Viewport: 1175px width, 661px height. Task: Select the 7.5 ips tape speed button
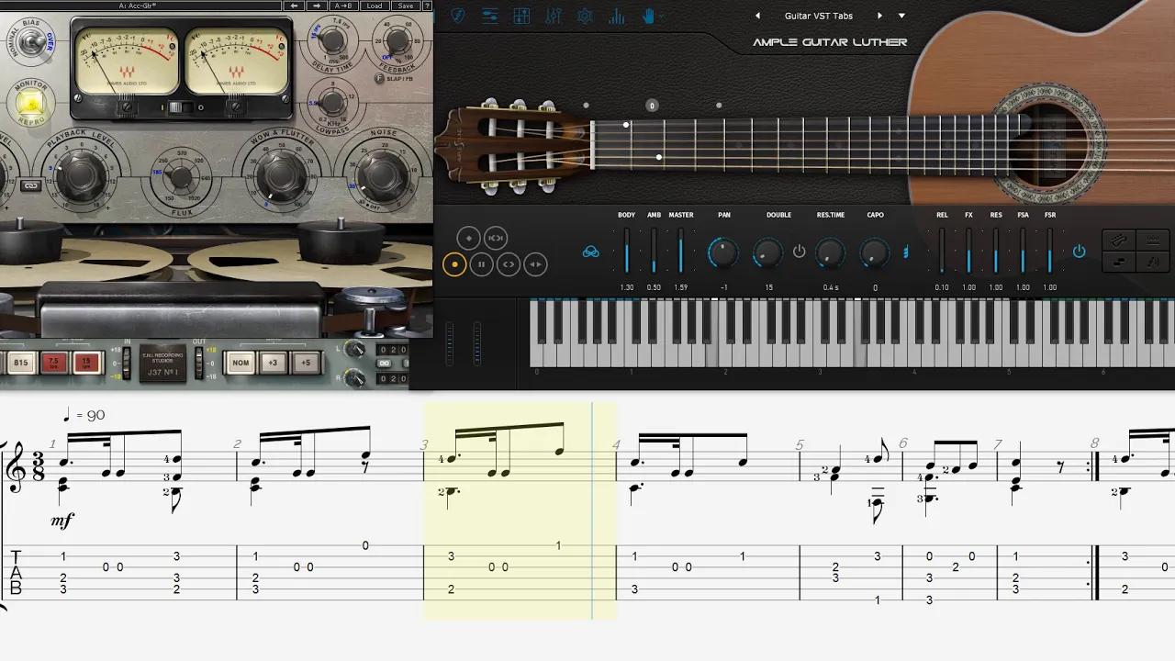point(54,363)
